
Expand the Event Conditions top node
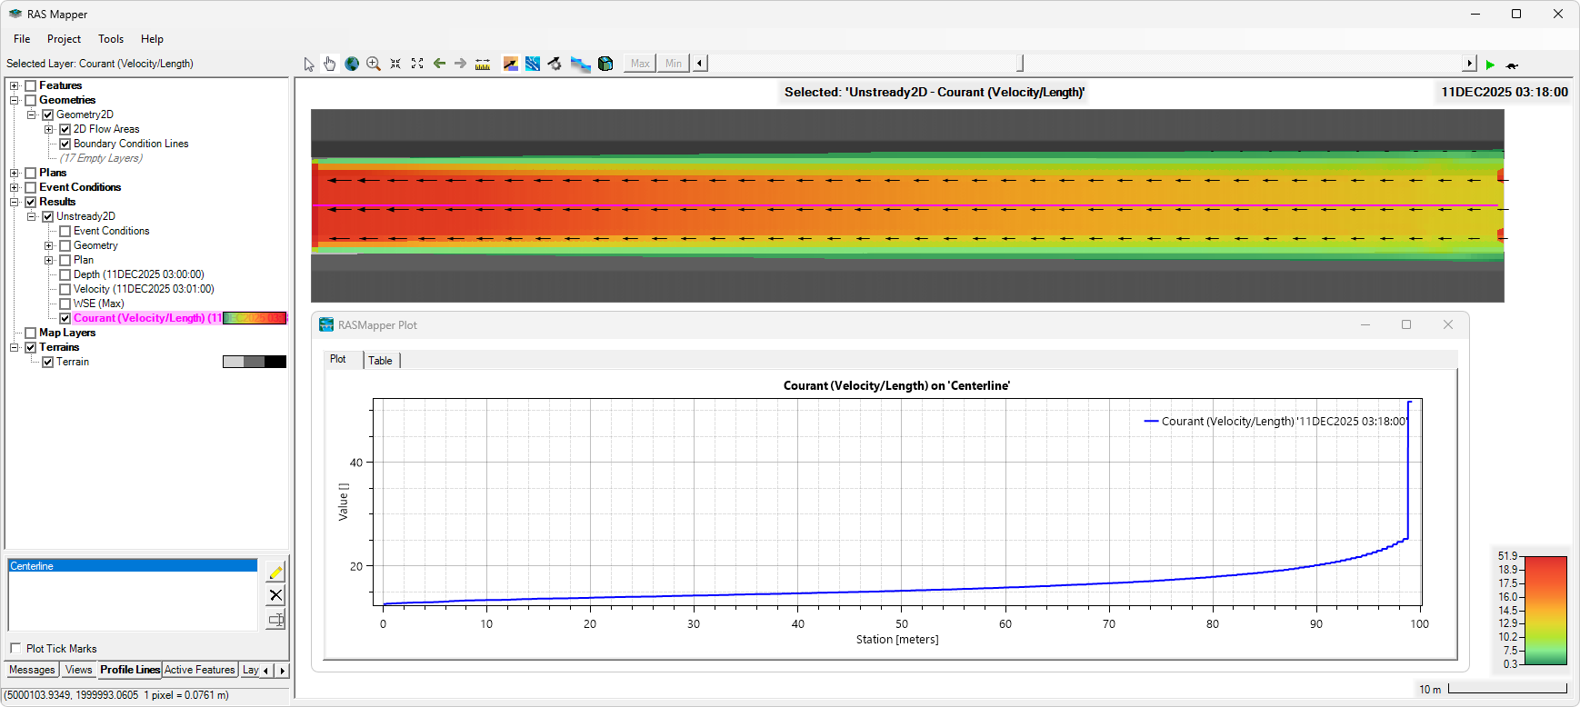pos(14,187)
